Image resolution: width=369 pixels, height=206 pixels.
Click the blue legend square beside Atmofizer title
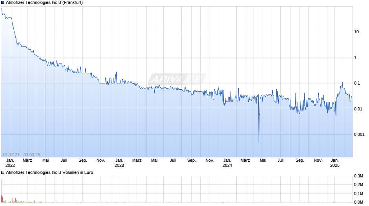click(x=3, y=3)
